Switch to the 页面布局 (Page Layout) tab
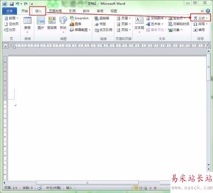The width and height of the screenshot is (213, 193). (55, 11)
